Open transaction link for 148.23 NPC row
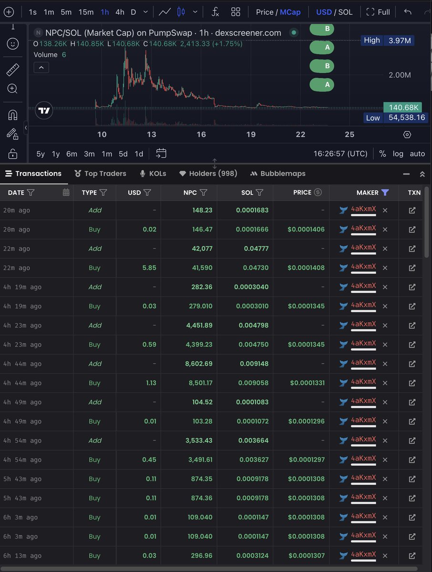The image size is (432, 572). (x=412, y=210)
